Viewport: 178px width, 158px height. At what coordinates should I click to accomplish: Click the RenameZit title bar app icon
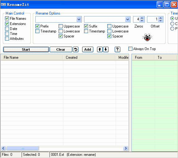[3, 4]
